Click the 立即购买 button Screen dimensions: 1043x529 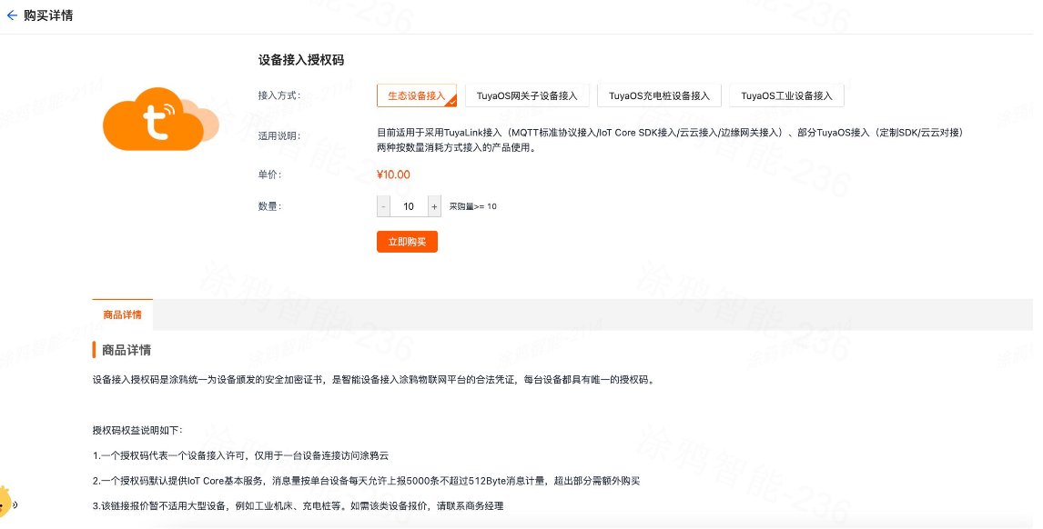pyautogui.click(x=407, y=242)
